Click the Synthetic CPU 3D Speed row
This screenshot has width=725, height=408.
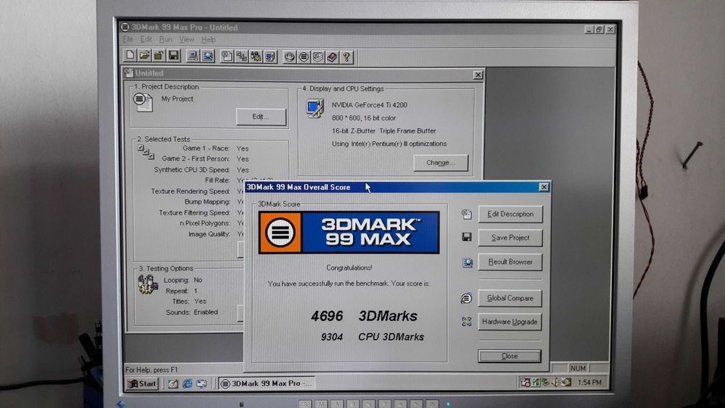coord(202,170)
